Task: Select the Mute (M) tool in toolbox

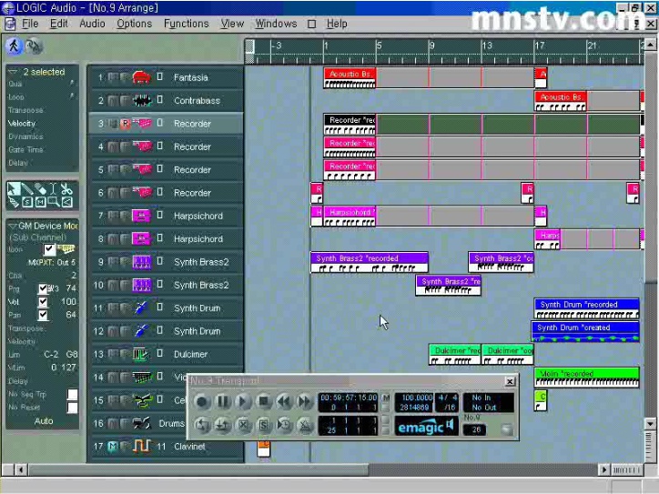Action: pyautogui.click(x=40, y=202)
